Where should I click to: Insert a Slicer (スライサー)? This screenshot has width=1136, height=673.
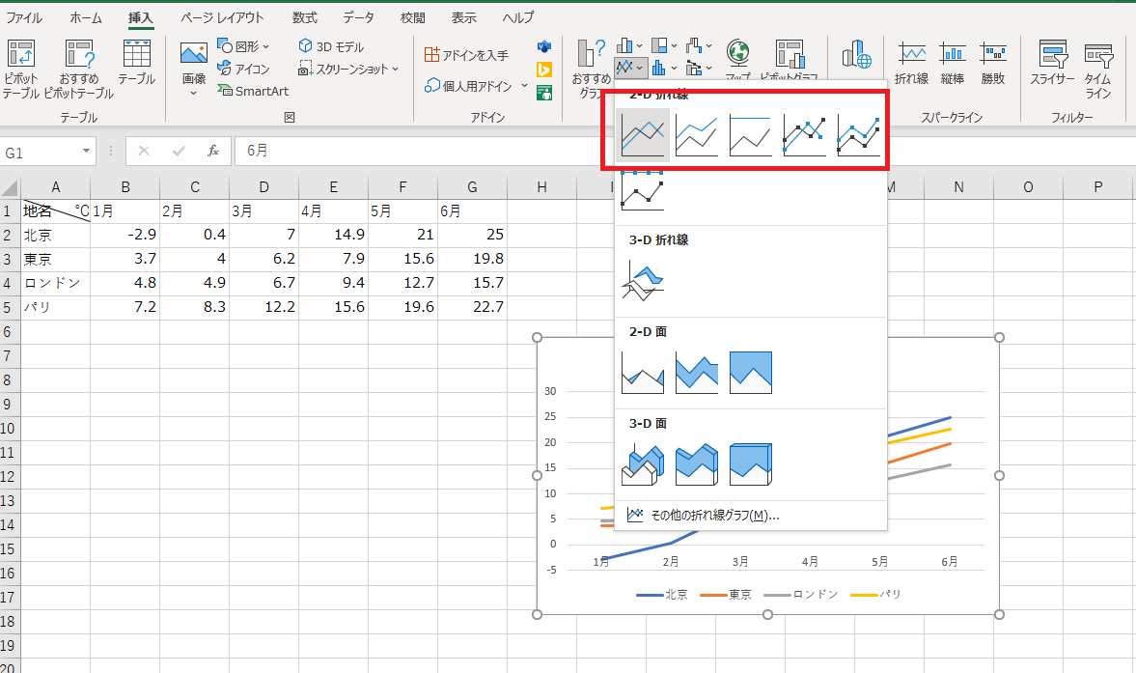[x=1053, y=63]
